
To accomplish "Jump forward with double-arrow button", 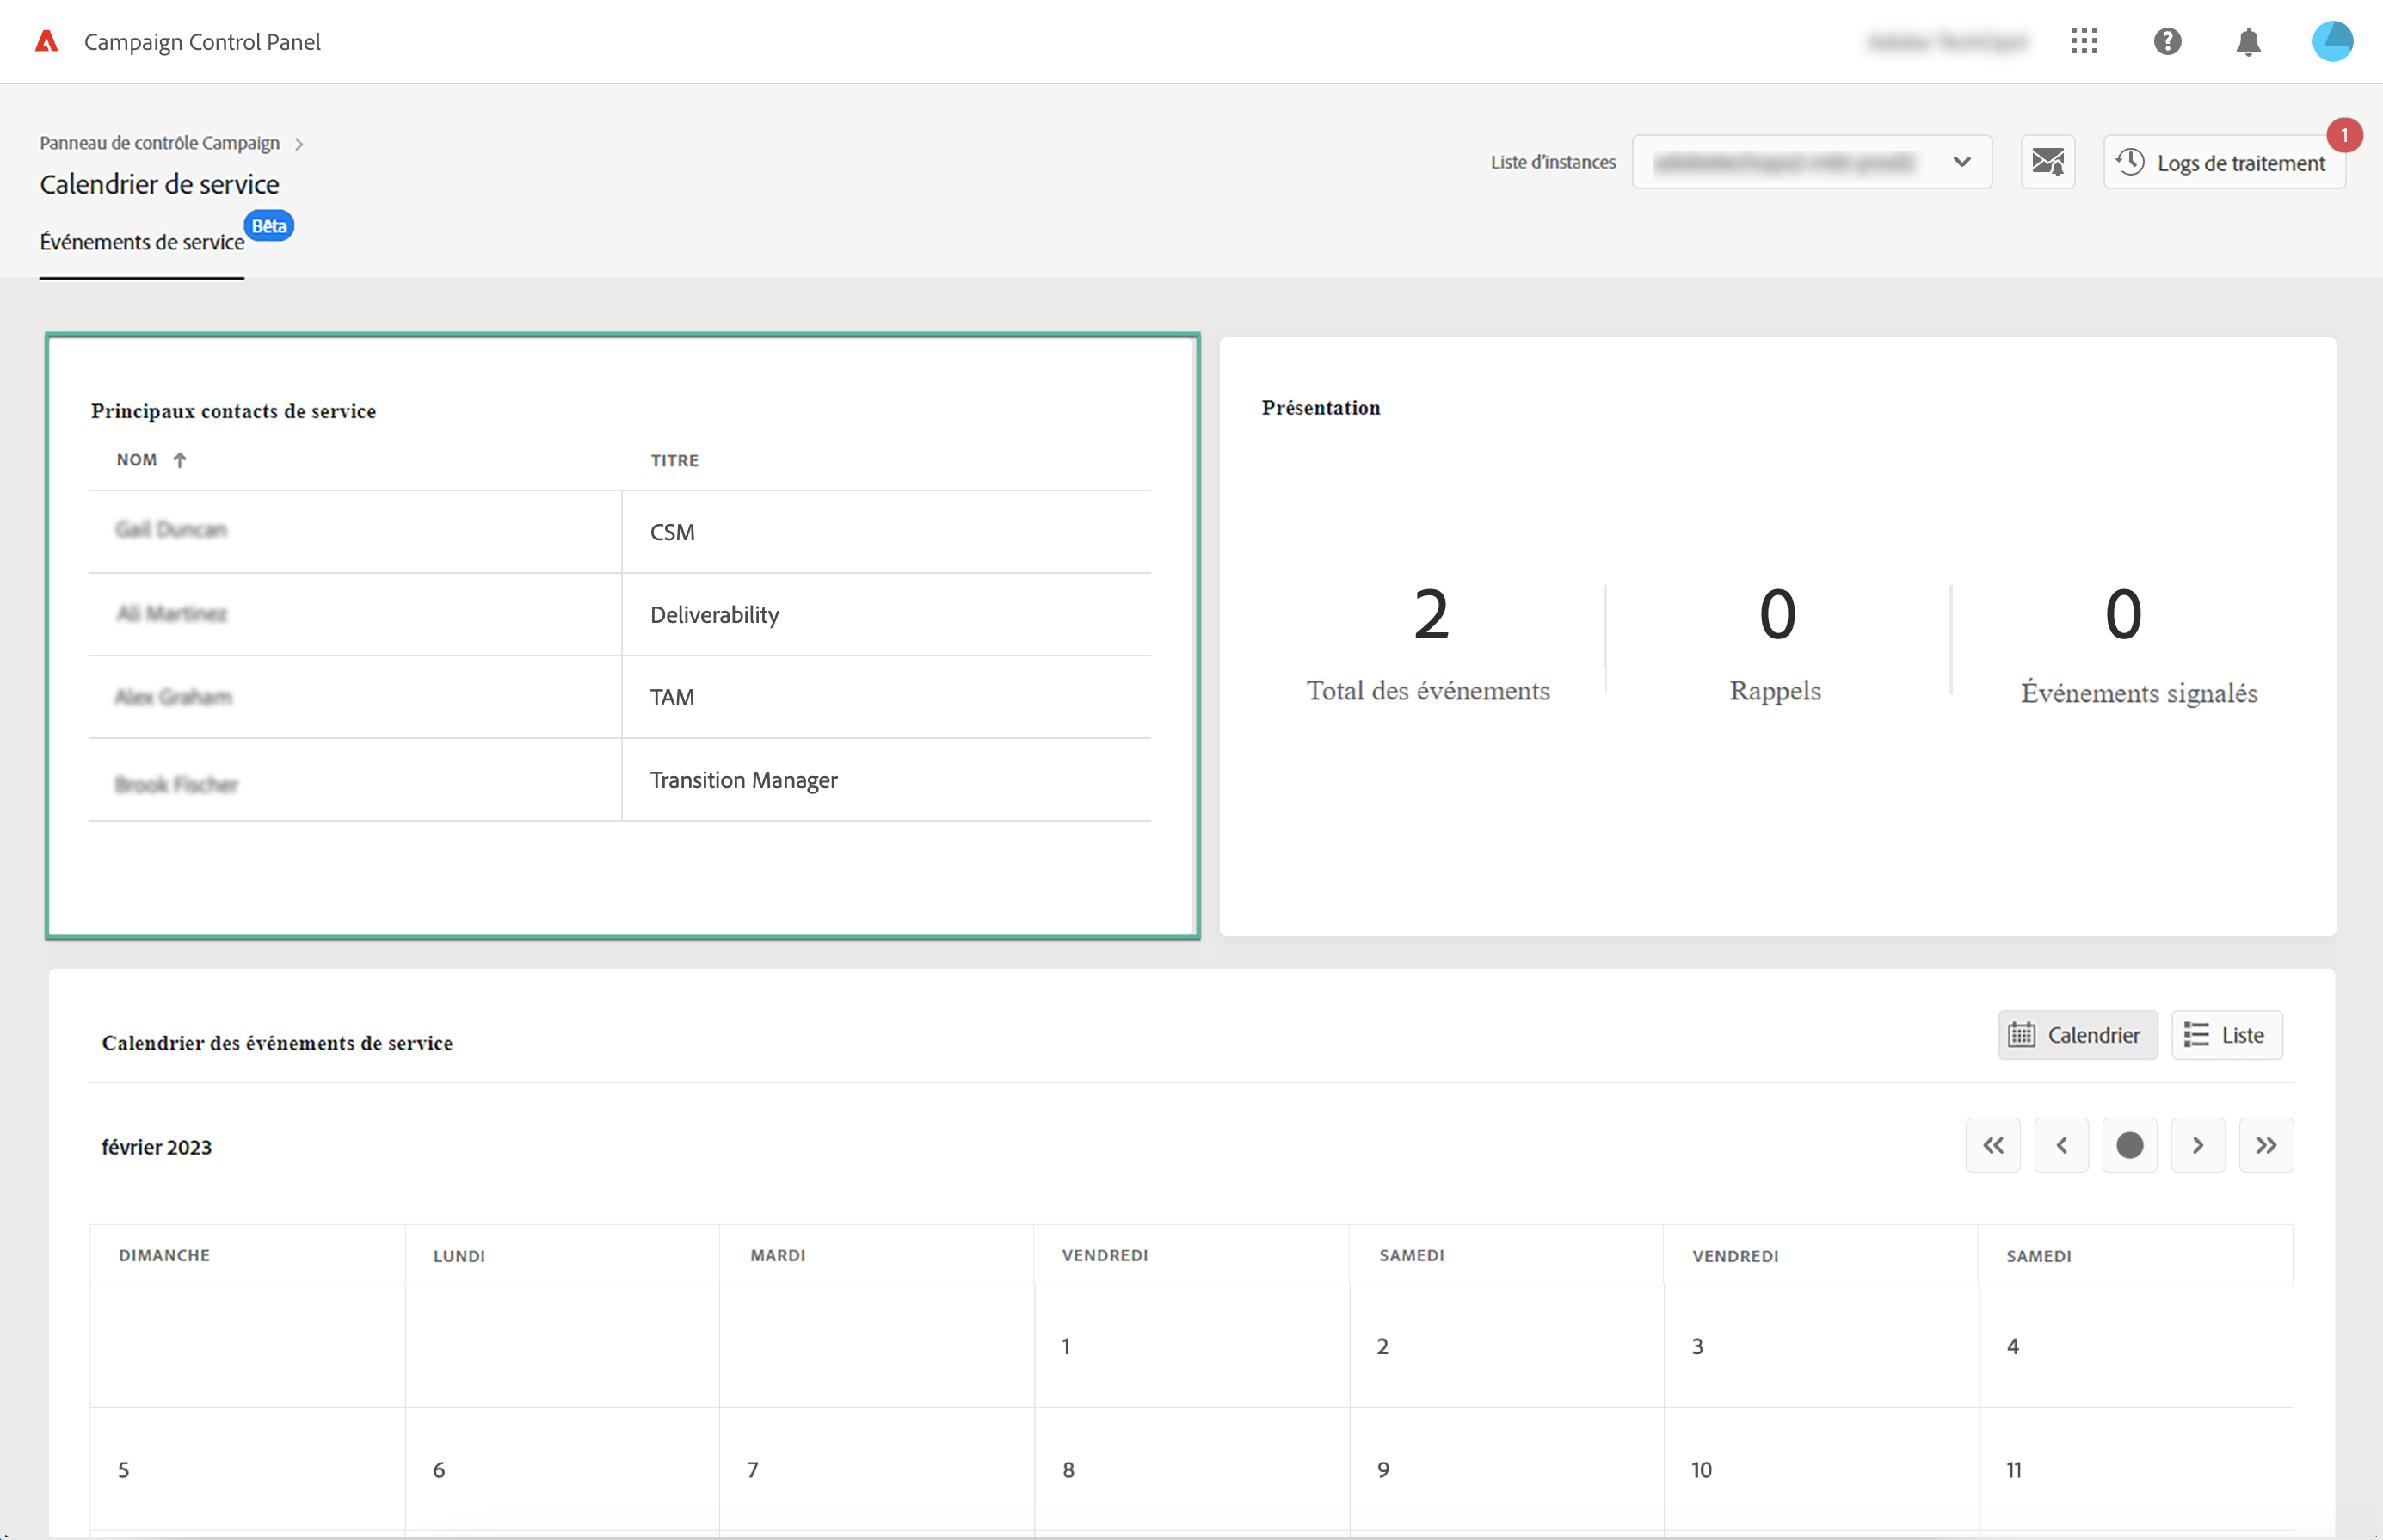I will 2265,1145.
